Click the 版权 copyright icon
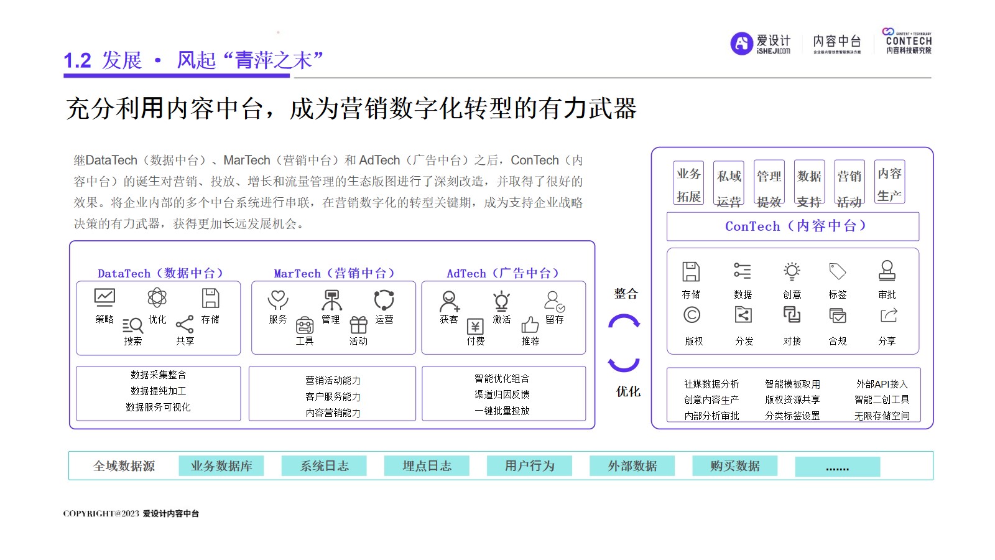The image size is (995, 560). click(692, 315)
